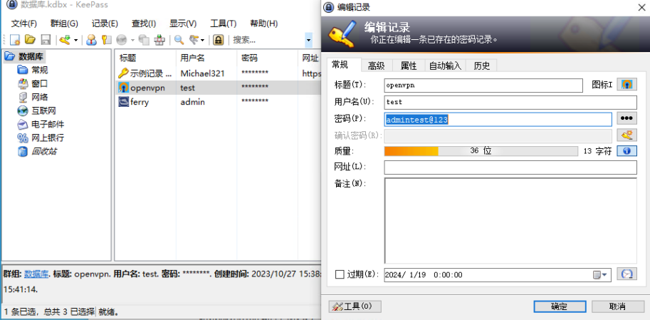Click the Copy password key icon
This screenshot has height=320, width=650.
(107, 40)
